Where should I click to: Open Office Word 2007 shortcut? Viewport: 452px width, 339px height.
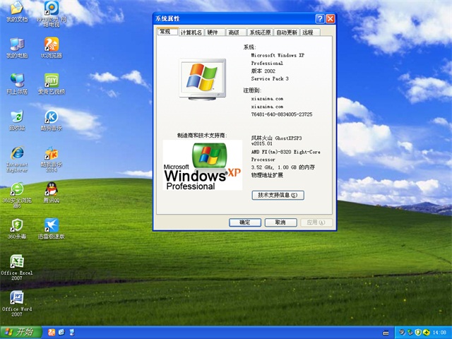(x=16, y=297)
